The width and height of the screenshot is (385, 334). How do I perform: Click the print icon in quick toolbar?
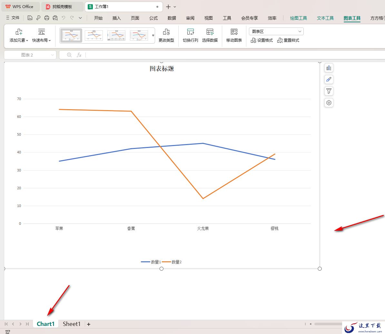pyautogui.click(x=47, y=18)
